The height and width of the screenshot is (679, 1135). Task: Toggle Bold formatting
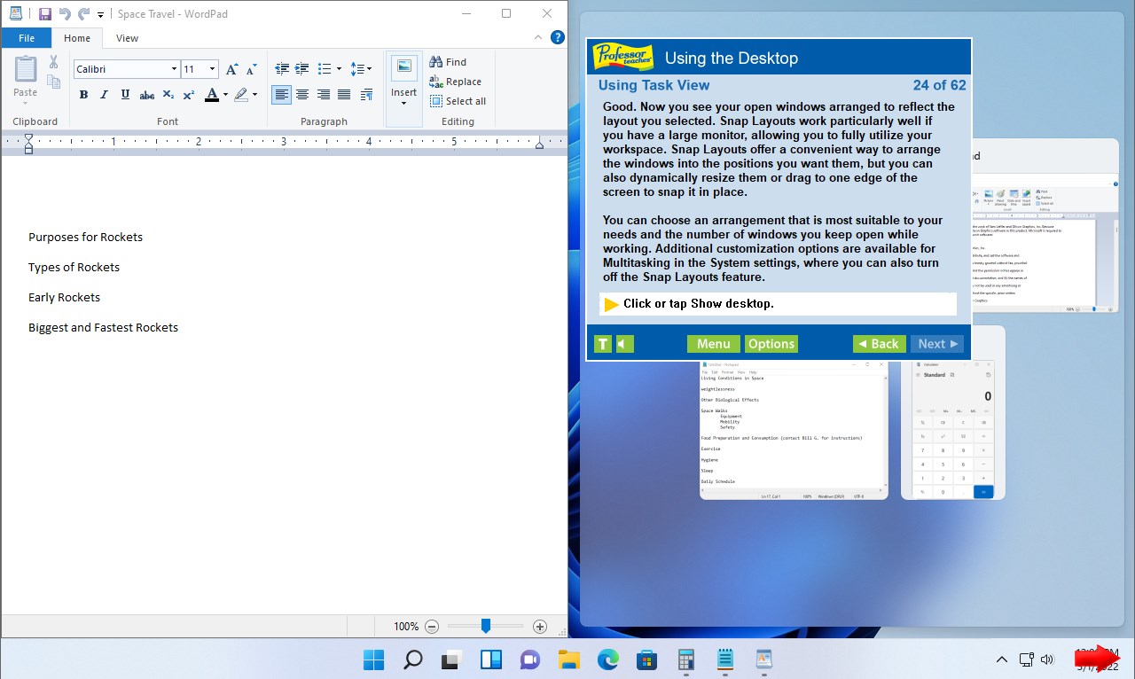click(x=83, y=95)
